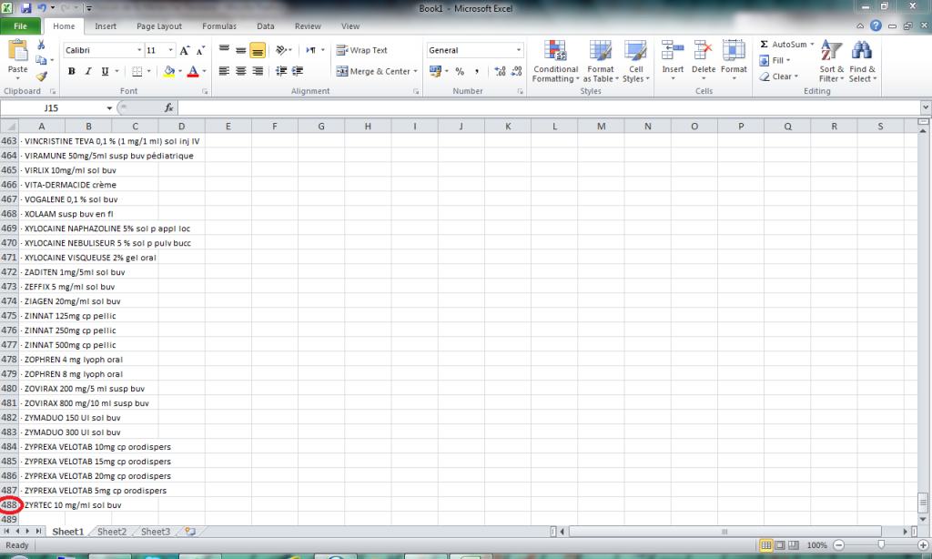Switch to Page Layout view in status bar
This screenshot has width=932, height=559.
pos(779,545)
